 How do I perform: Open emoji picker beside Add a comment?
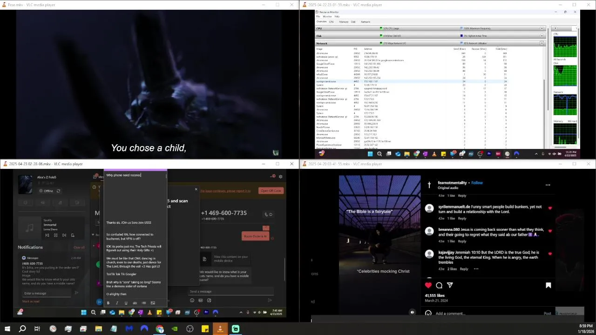tap(428, 313)
